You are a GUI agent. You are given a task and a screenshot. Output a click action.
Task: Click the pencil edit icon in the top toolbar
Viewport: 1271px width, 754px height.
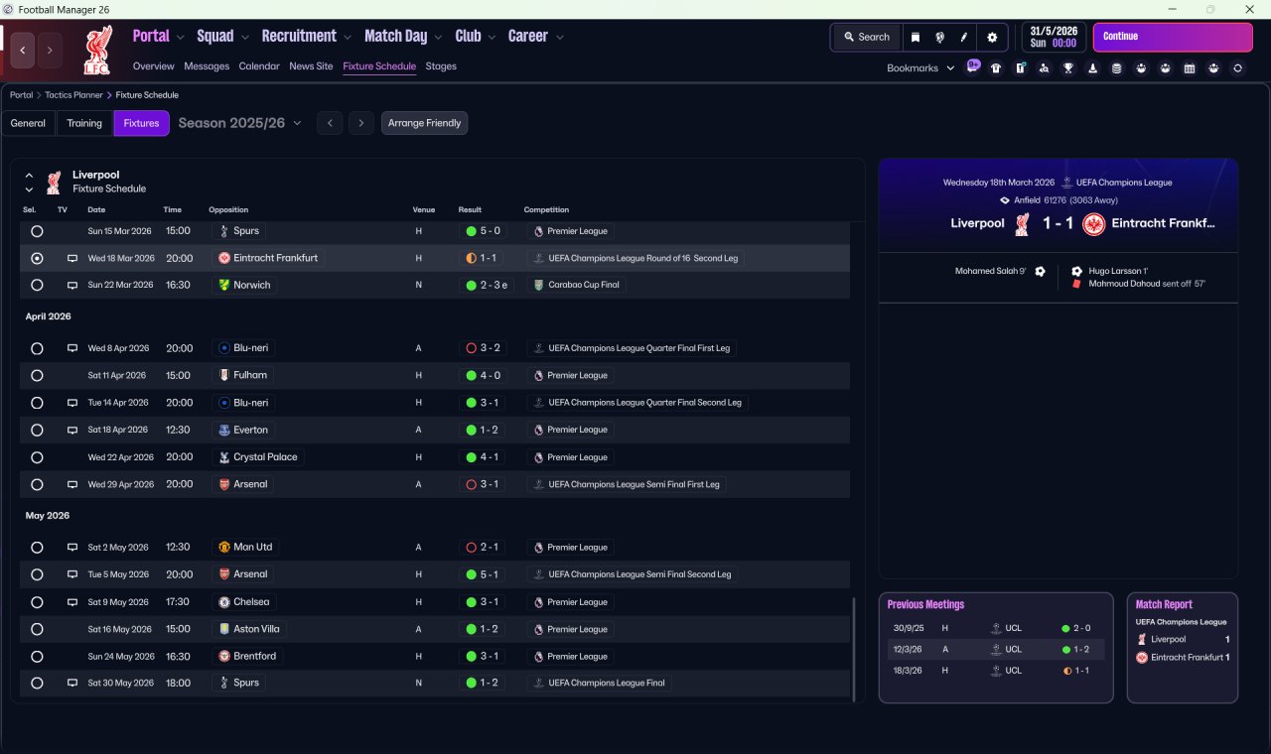pyautogui.click(x=963, y=37)
